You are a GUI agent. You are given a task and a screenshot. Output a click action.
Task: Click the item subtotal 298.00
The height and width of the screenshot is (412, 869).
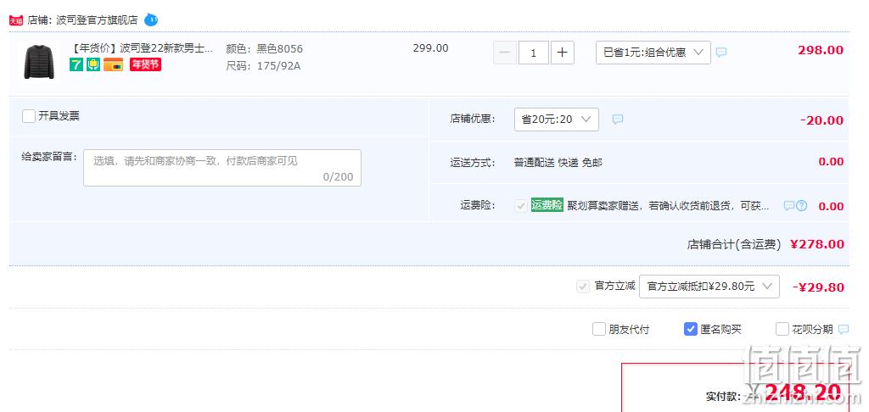tap(821, 50)
